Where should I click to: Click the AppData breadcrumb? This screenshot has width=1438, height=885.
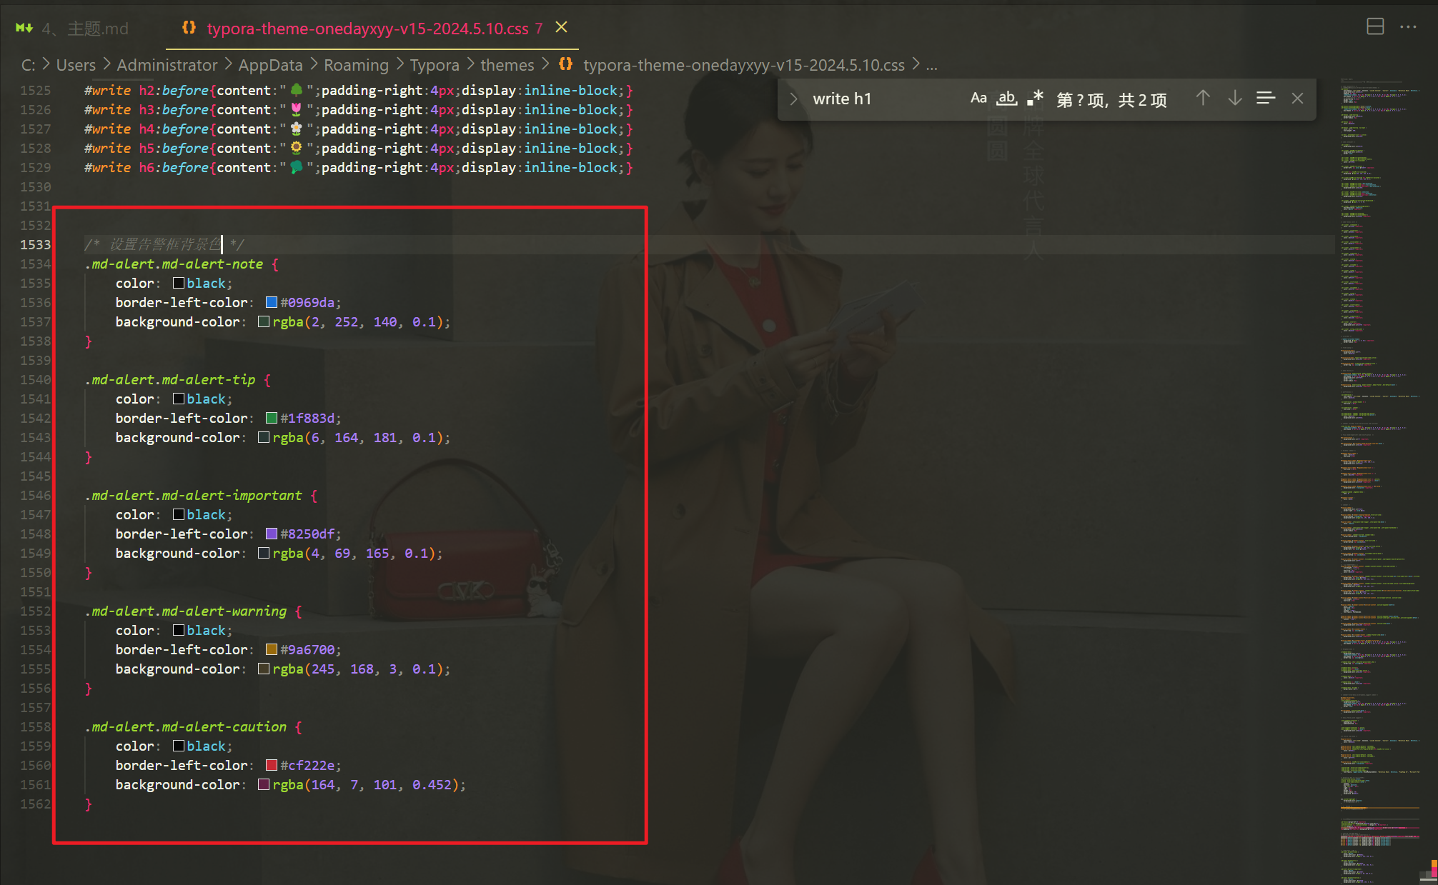(271, 65)
